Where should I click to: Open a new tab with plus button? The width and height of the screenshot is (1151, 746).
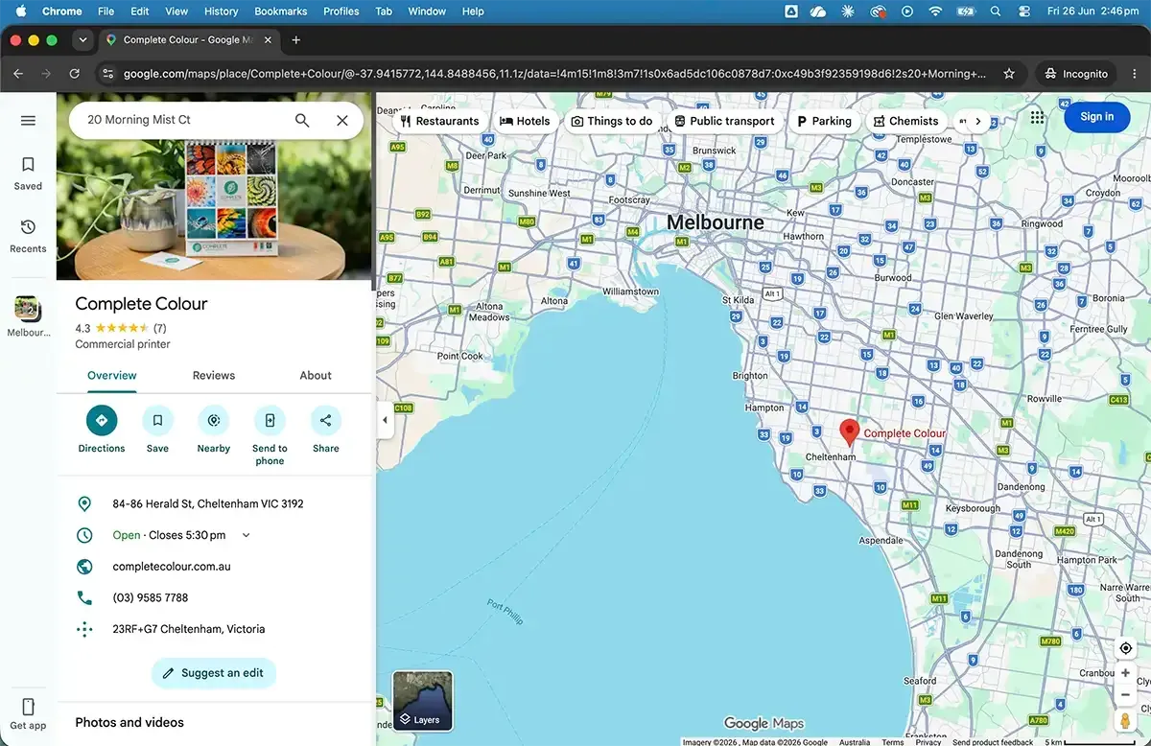click(x=296, y=40)
